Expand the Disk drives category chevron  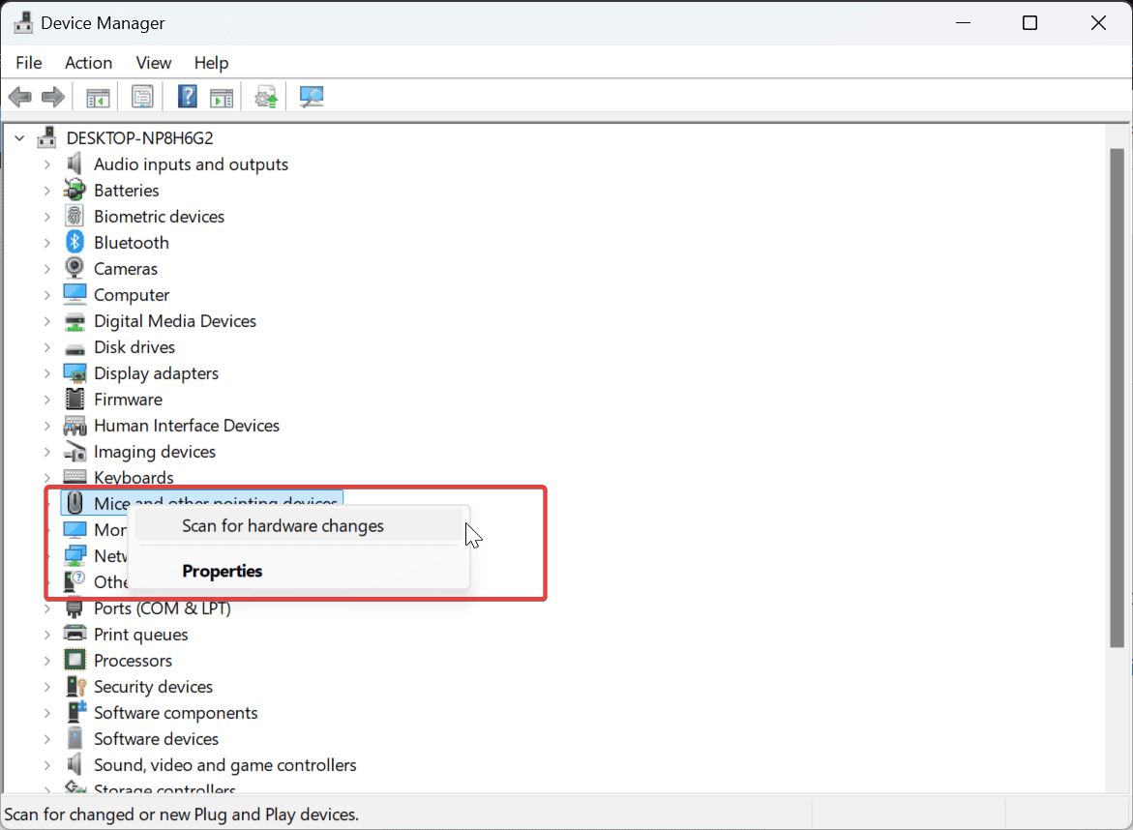pos(47,347)
